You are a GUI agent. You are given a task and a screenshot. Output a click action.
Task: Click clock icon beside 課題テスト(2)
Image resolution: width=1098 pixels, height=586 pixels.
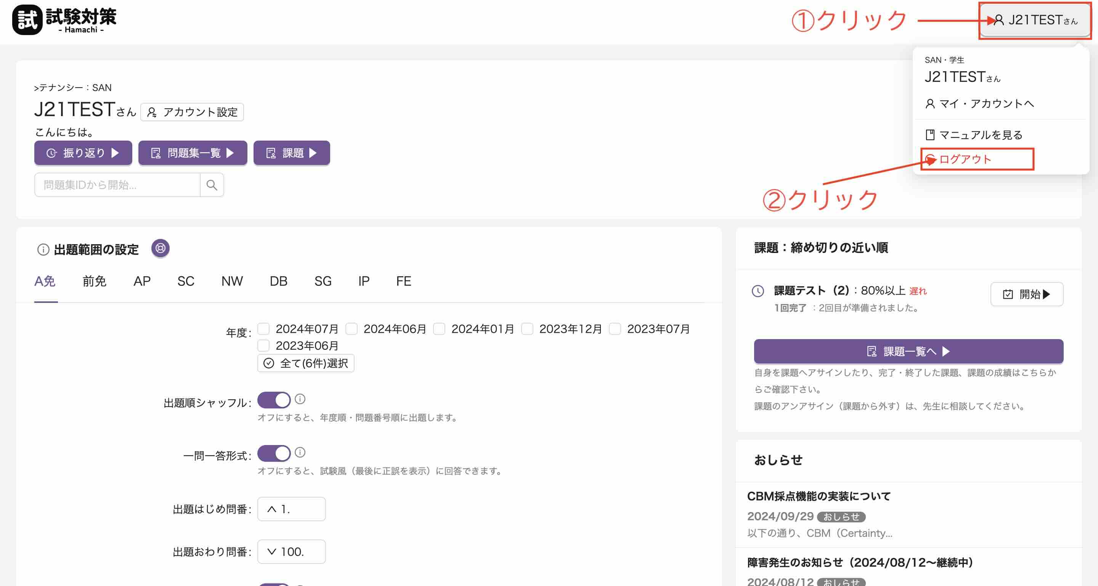point(758,291)
